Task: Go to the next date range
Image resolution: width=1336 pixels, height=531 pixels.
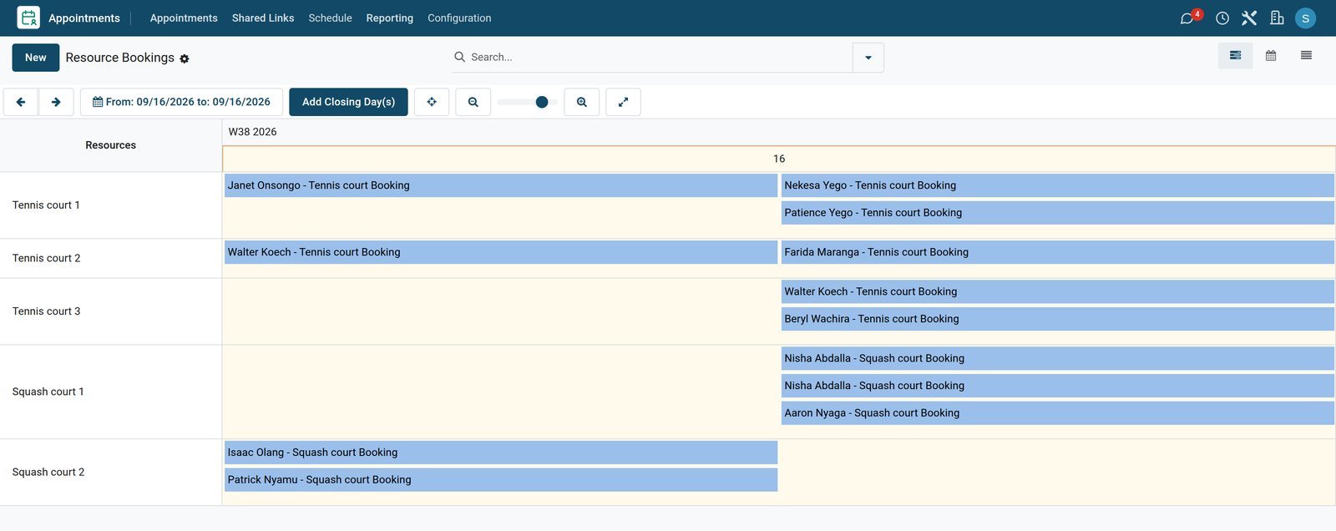Action: tap(56, 102)
